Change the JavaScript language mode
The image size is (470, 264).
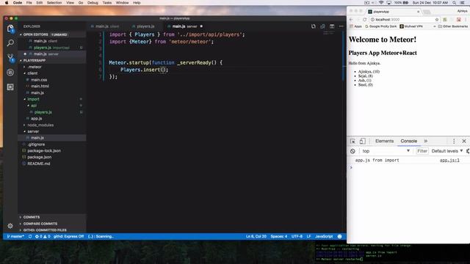click(324, 236)
